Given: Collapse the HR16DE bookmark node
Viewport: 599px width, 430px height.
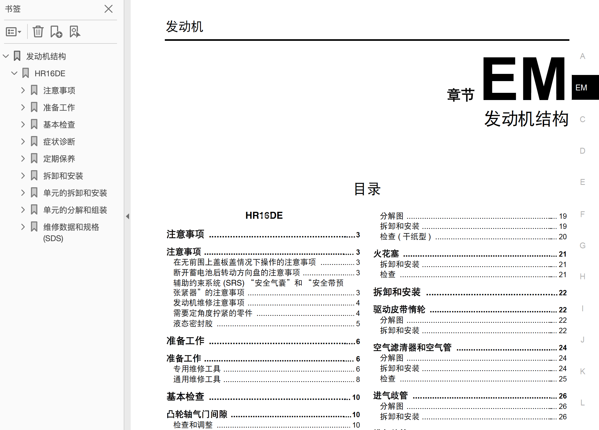Looking at the screenshot, I should (14, 73).
